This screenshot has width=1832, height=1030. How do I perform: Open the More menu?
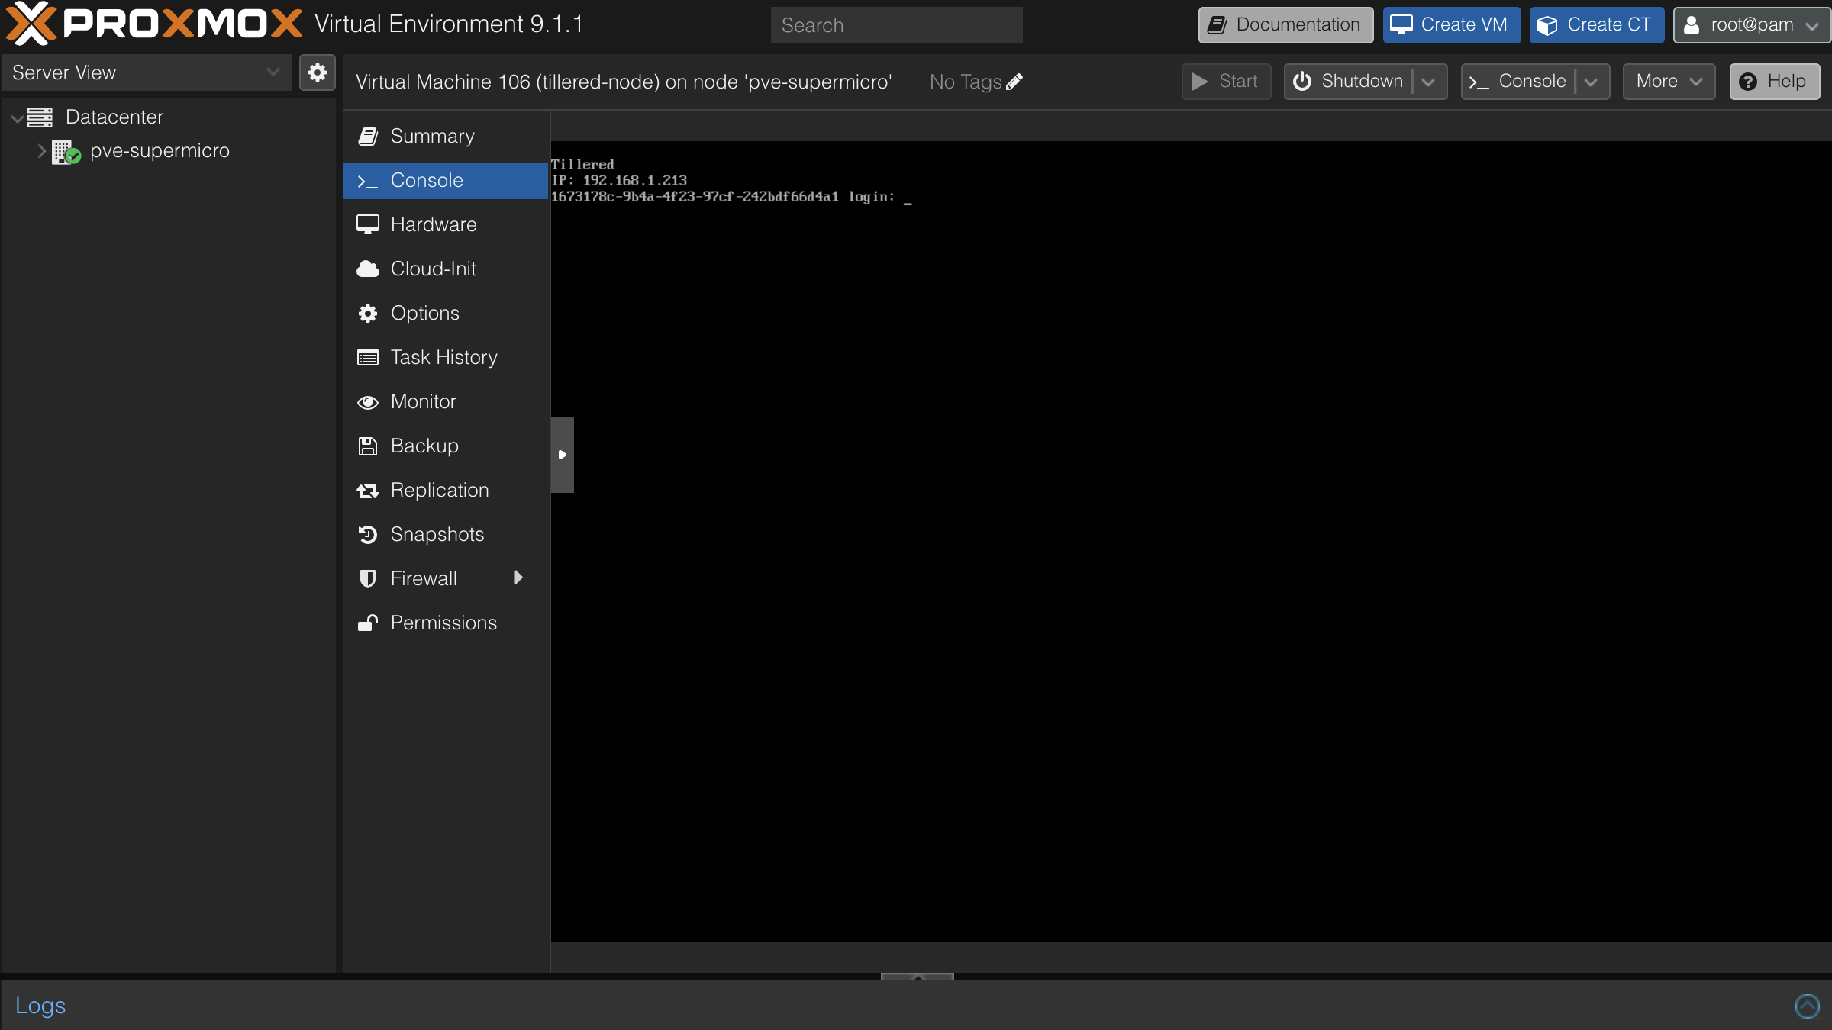[1669, 81]
